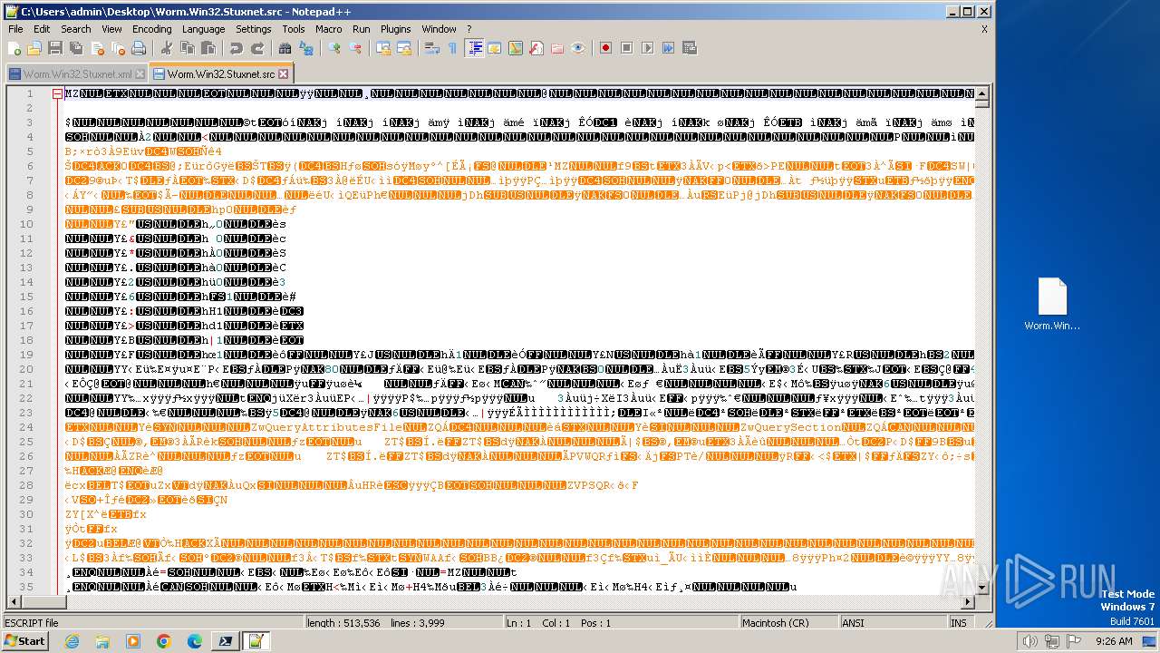The width and height of the screenshot is (1160, 653).
Task: Toggle synchronize horizontal scrolling icon
Action: 404,48
